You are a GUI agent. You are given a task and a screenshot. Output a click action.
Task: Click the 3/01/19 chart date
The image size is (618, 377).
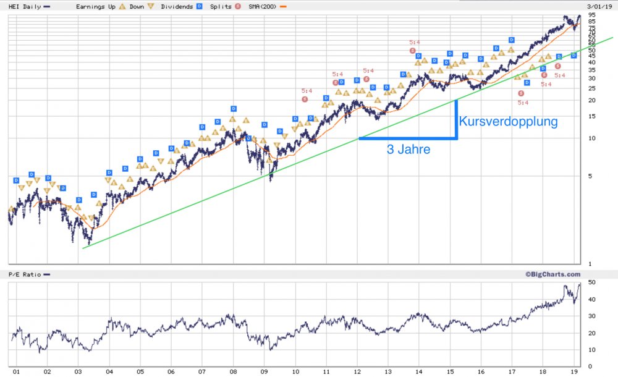599,6
